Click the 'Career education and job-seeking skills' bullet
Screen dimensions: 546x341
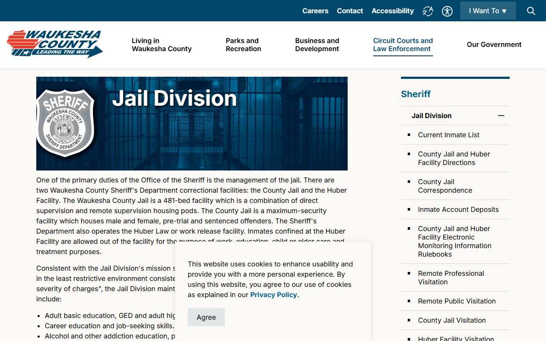pos(109,326)
